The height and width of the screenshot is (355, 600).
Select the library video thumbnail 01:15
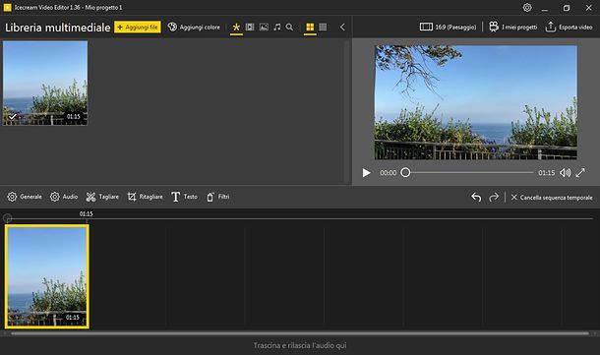coord(45,83)
